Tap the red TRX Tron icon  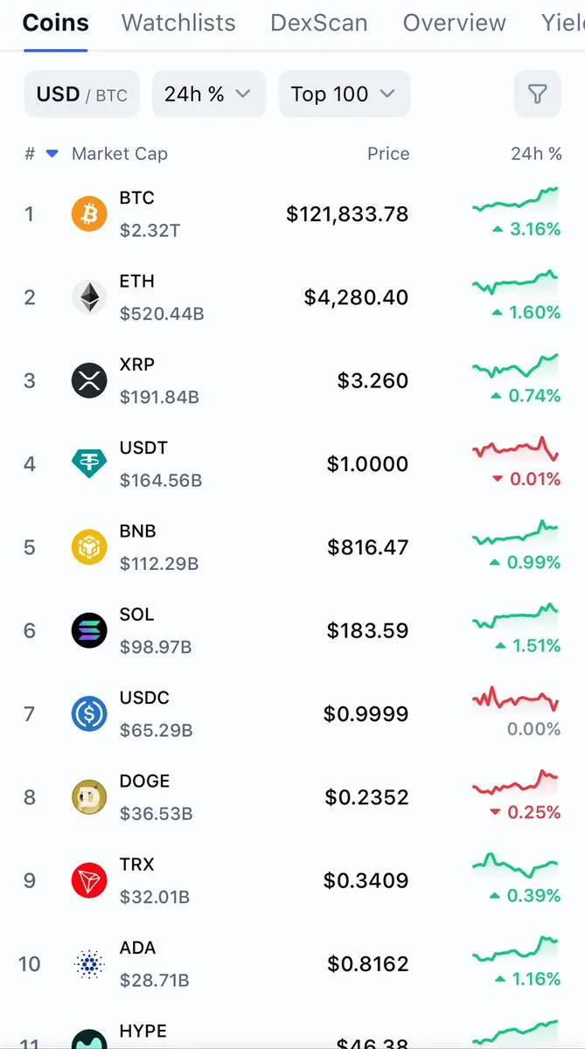pyautogui.click(x=89, y=880)
